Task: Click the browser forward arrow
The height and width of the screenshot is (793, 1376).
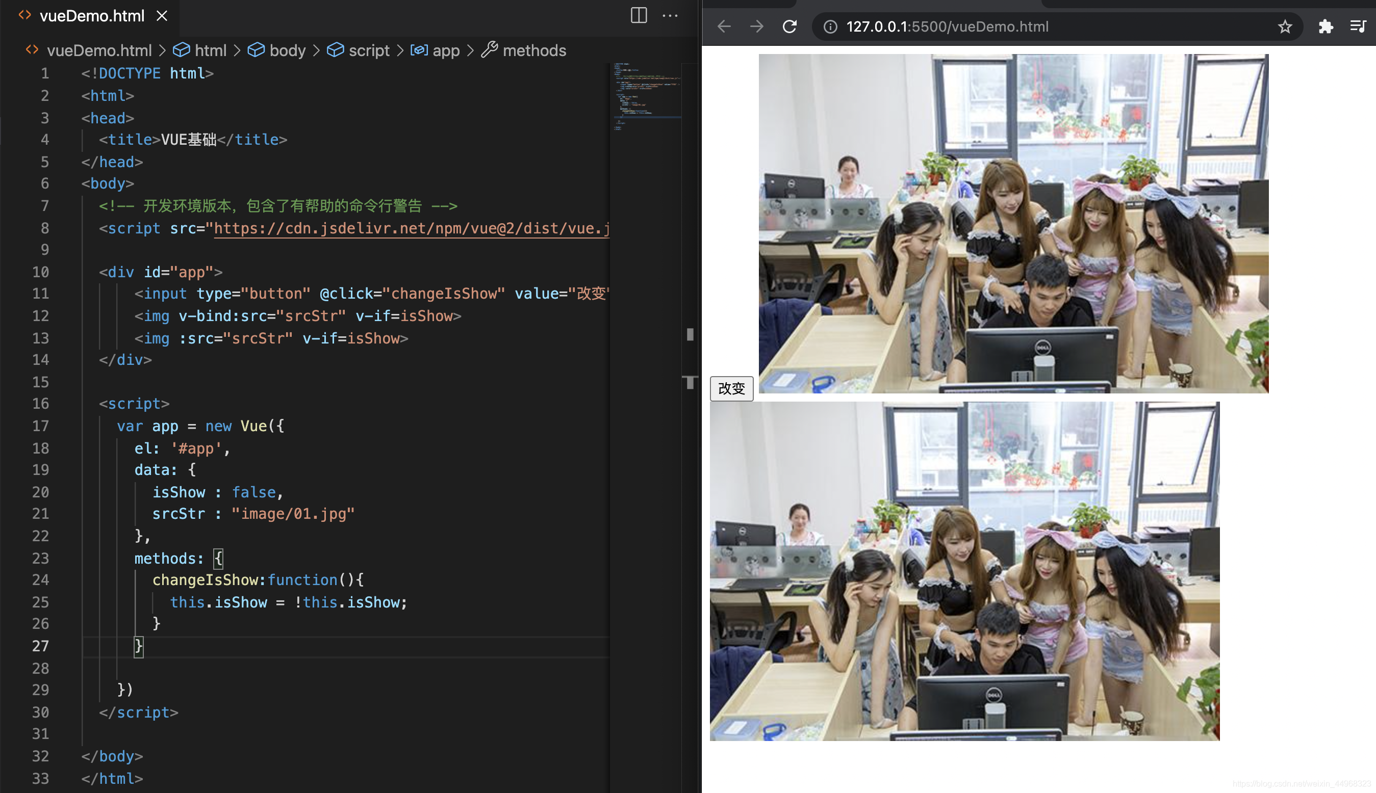Action: click(x=757, y=26)
